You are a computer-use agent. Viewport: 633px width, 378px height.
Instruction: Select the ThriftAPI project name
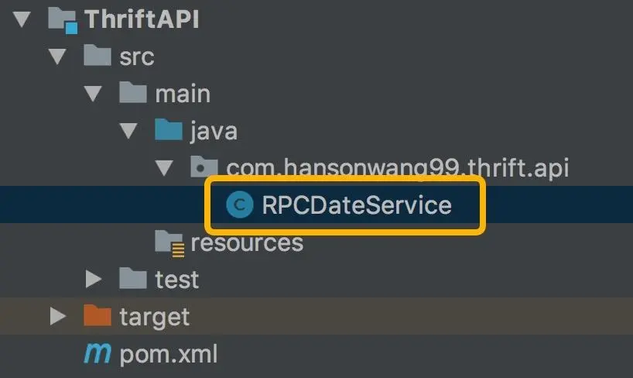[142, 19]
